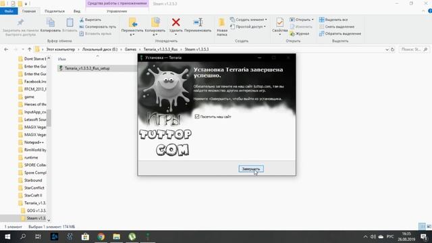Select StarCraft II folder in tree
This screenshot has width=432, height=243.
point(30,195)
